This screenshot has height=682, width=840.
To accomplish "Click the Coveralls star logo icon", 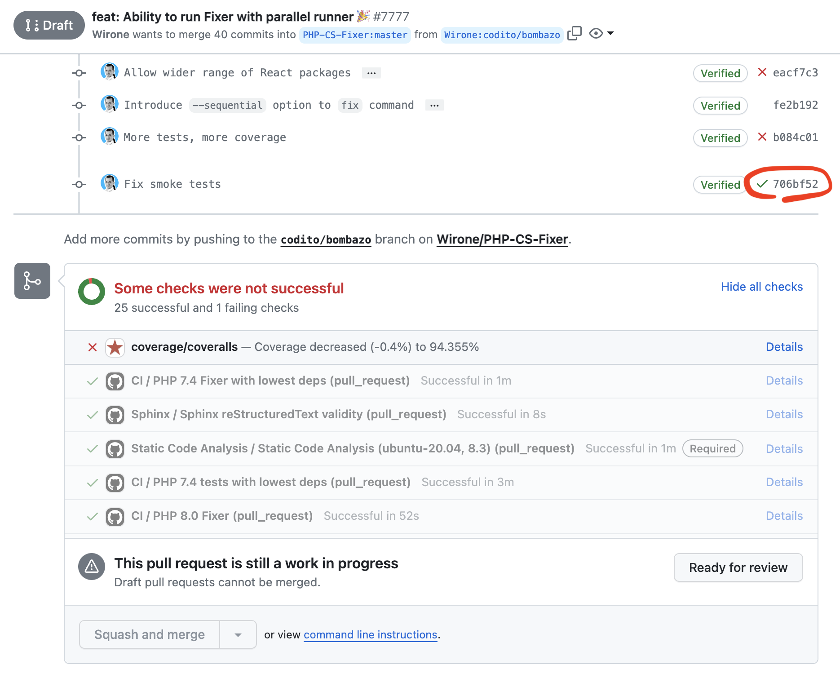I will point(115,347).
